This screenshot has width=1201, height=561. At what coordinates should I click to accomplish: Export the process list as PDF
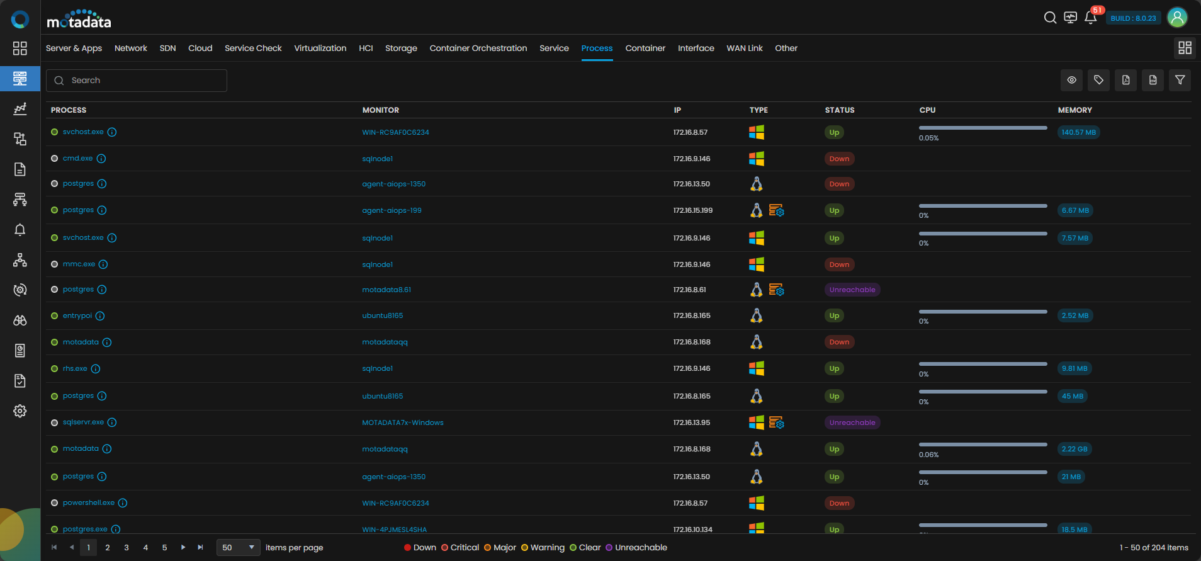1125,80
